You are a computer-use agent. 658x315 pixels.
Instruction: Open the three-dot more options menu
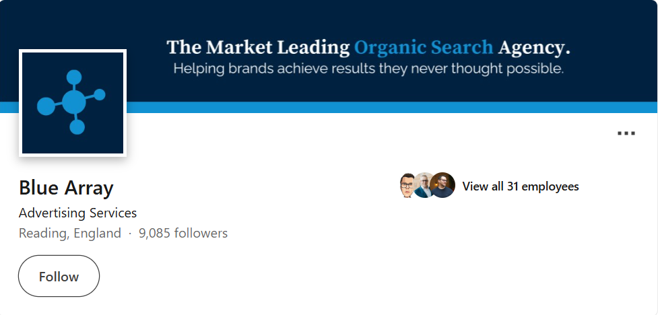626,133
